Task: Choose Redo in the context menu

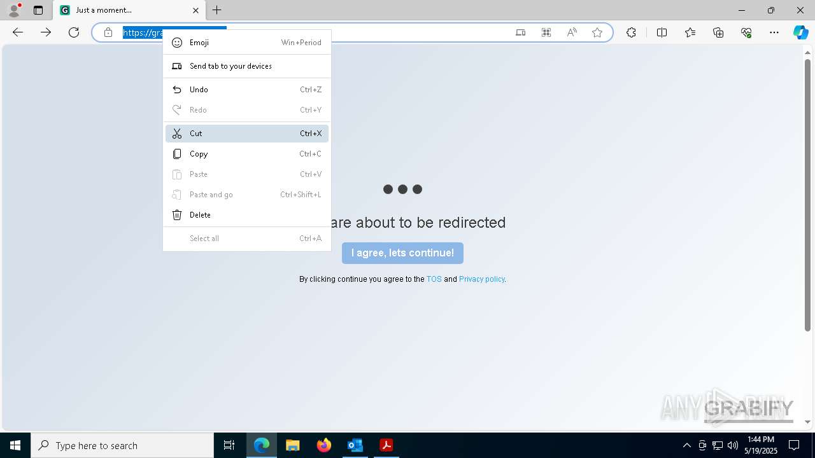Action: point(247,110)
